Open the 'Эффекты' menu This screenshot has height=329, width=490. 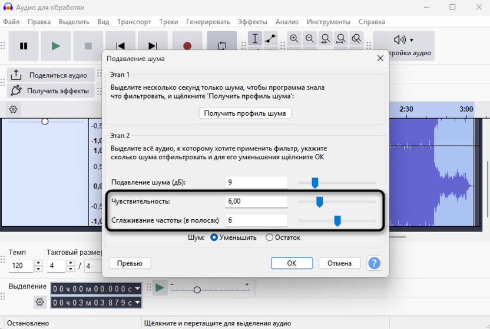click(252, 22)
